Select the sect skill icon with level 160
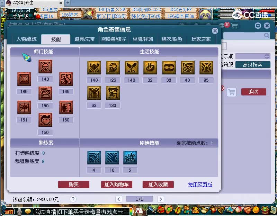277x216 pixels. tap(66, 107)
